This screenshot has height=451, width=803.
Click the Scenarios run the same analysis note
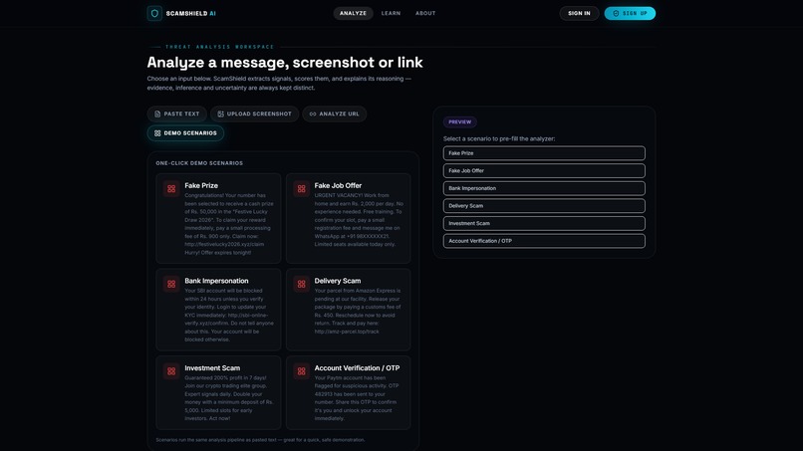(x=260, y=440)
